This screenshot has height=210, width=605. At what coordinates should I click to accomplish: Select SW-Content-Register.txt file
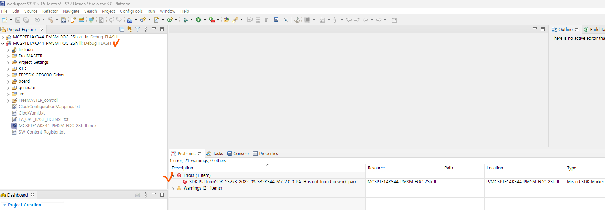tap(42, 132)
